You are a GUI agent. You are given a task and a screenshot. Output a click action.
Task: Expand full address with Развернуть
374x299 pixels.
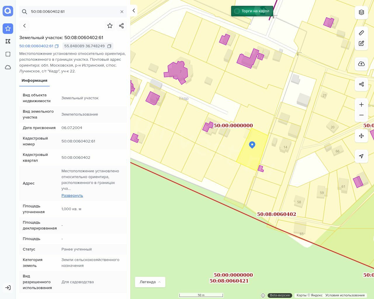pyautogui.click(x=72, y=196)
